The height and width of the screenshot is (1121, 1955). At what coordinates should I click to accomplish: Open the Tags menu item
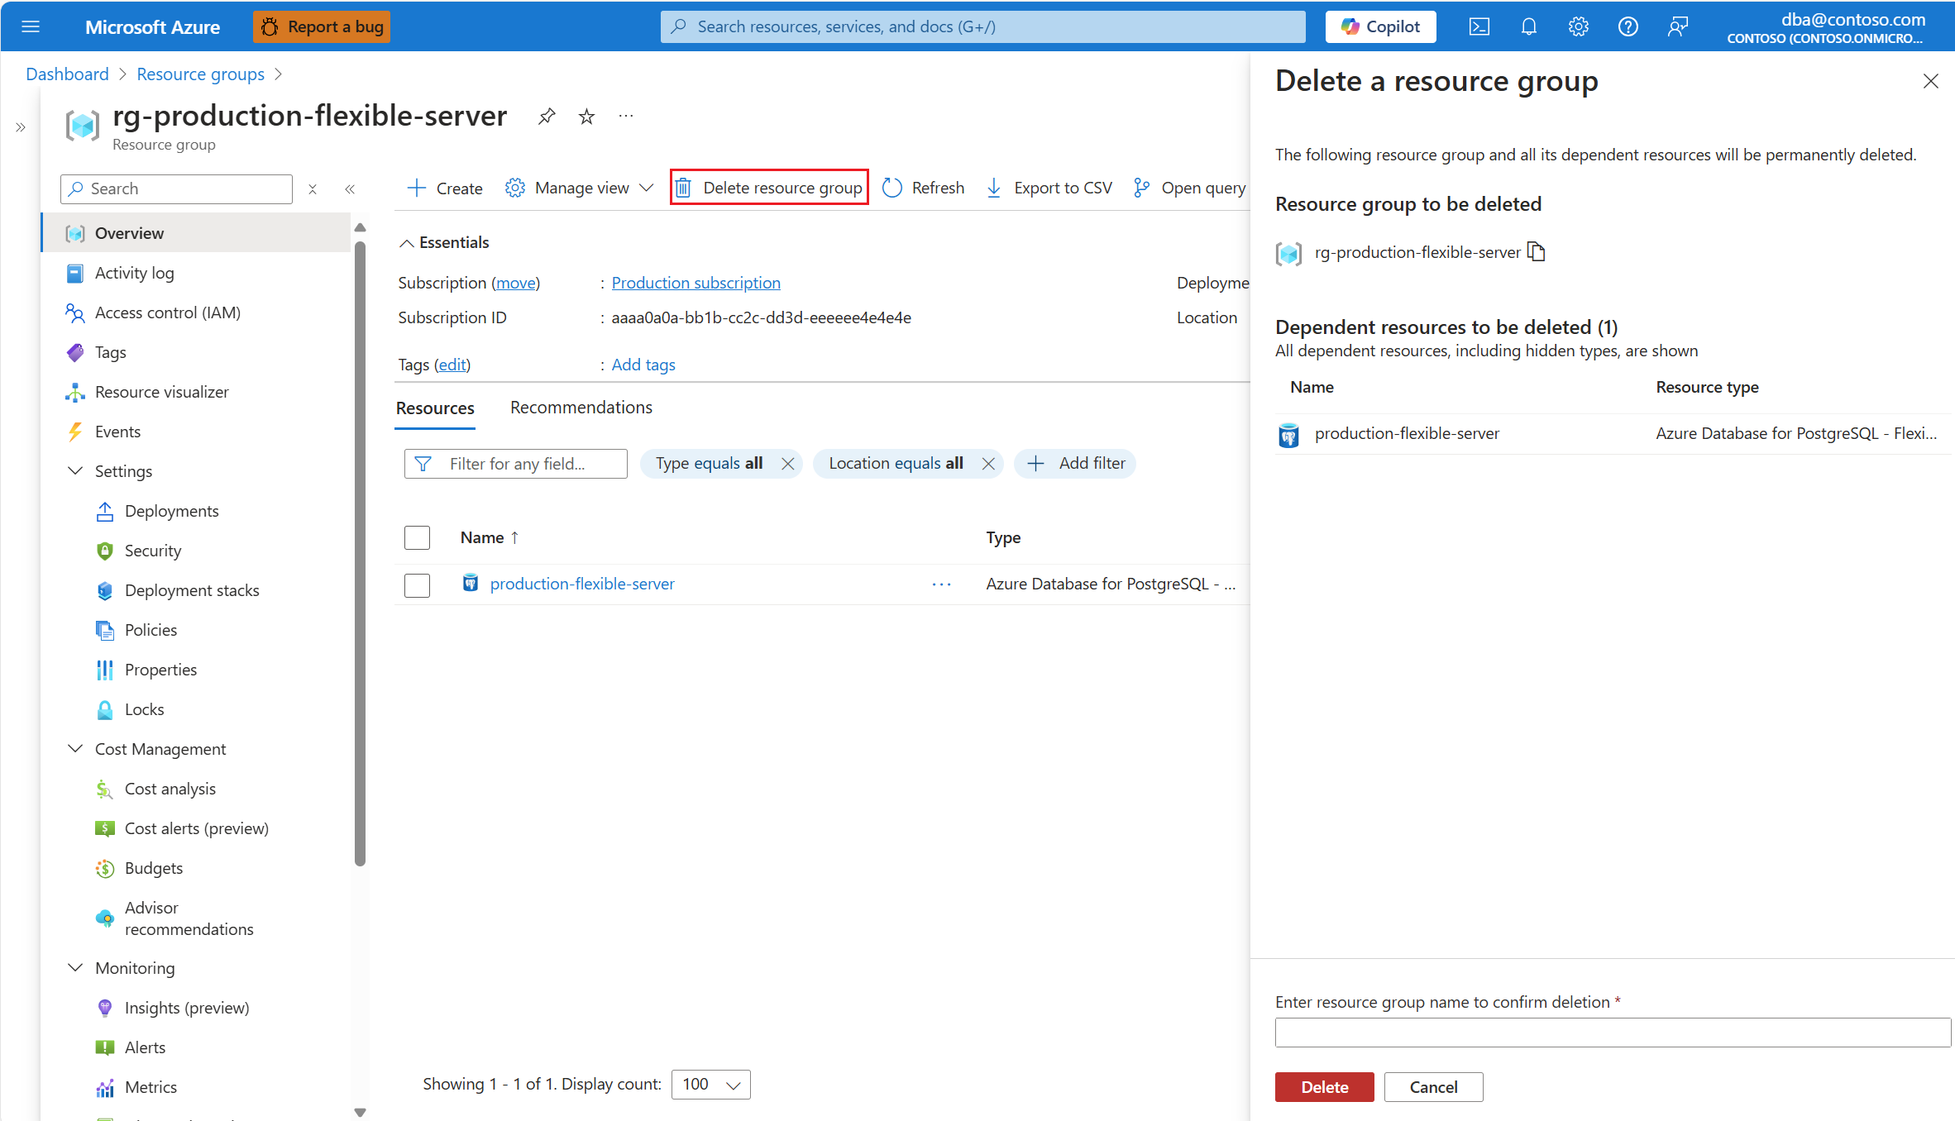tap(110, 352)
